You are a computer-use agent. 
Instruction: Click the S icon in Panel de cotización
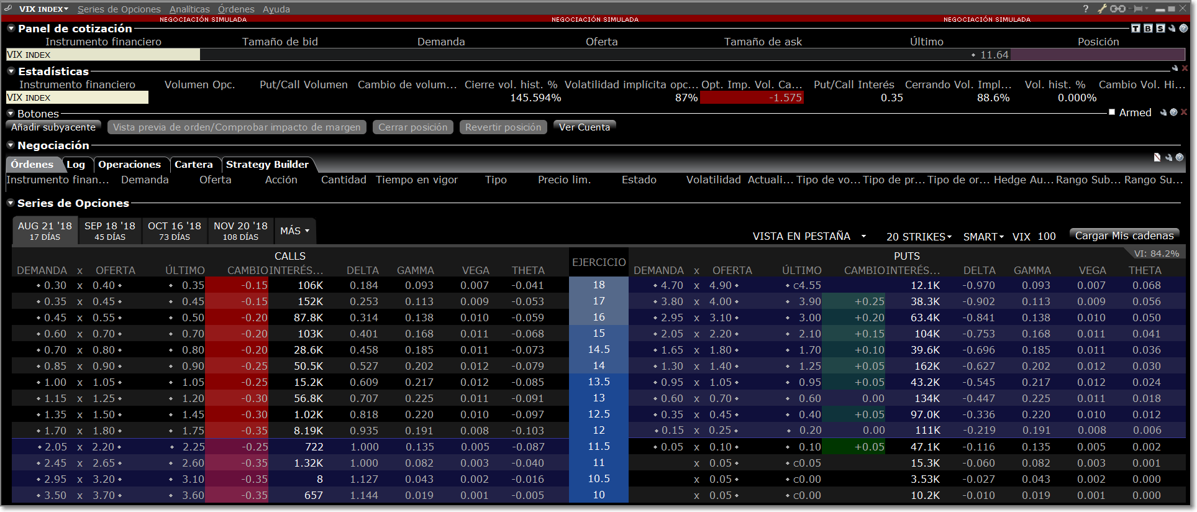[1160, 28]
